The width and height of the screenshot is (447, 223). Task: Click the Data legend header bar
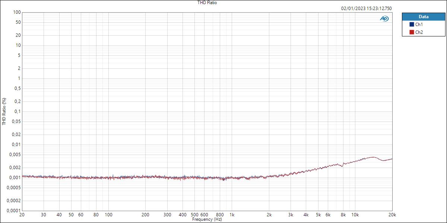pyautogui.click(x=424, y=16)
